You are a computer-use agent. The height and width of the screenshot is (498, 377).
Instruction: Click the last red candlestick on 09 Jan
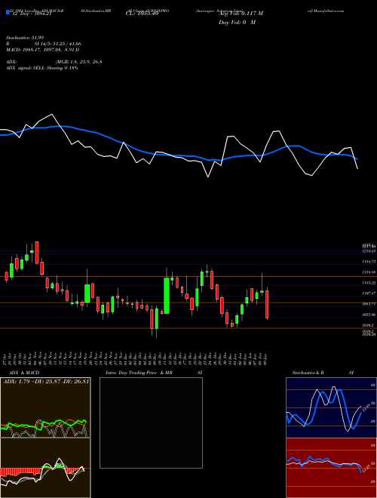(267, 304)
